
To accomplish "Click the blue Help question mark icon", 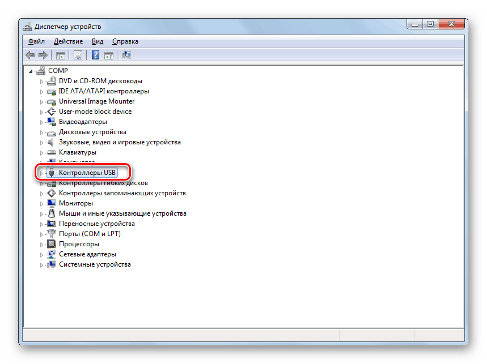I will coord(95,55).
